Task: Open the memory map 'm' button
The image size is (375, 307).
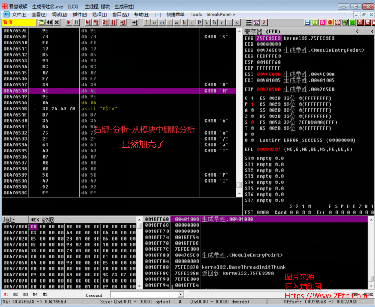Action: point(162,22)
